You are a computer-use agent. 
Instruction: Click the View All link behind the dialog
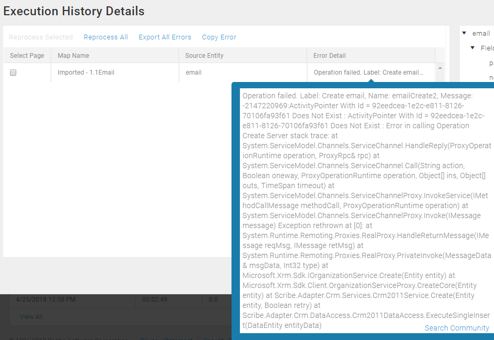pyautogui.click(x=31, y=317)
